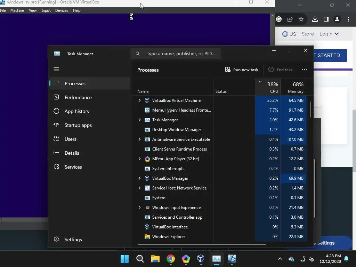Screen dimensions: 356x267
Task: Expand Antimalware Service Executable row
Action: coord(139,139)
